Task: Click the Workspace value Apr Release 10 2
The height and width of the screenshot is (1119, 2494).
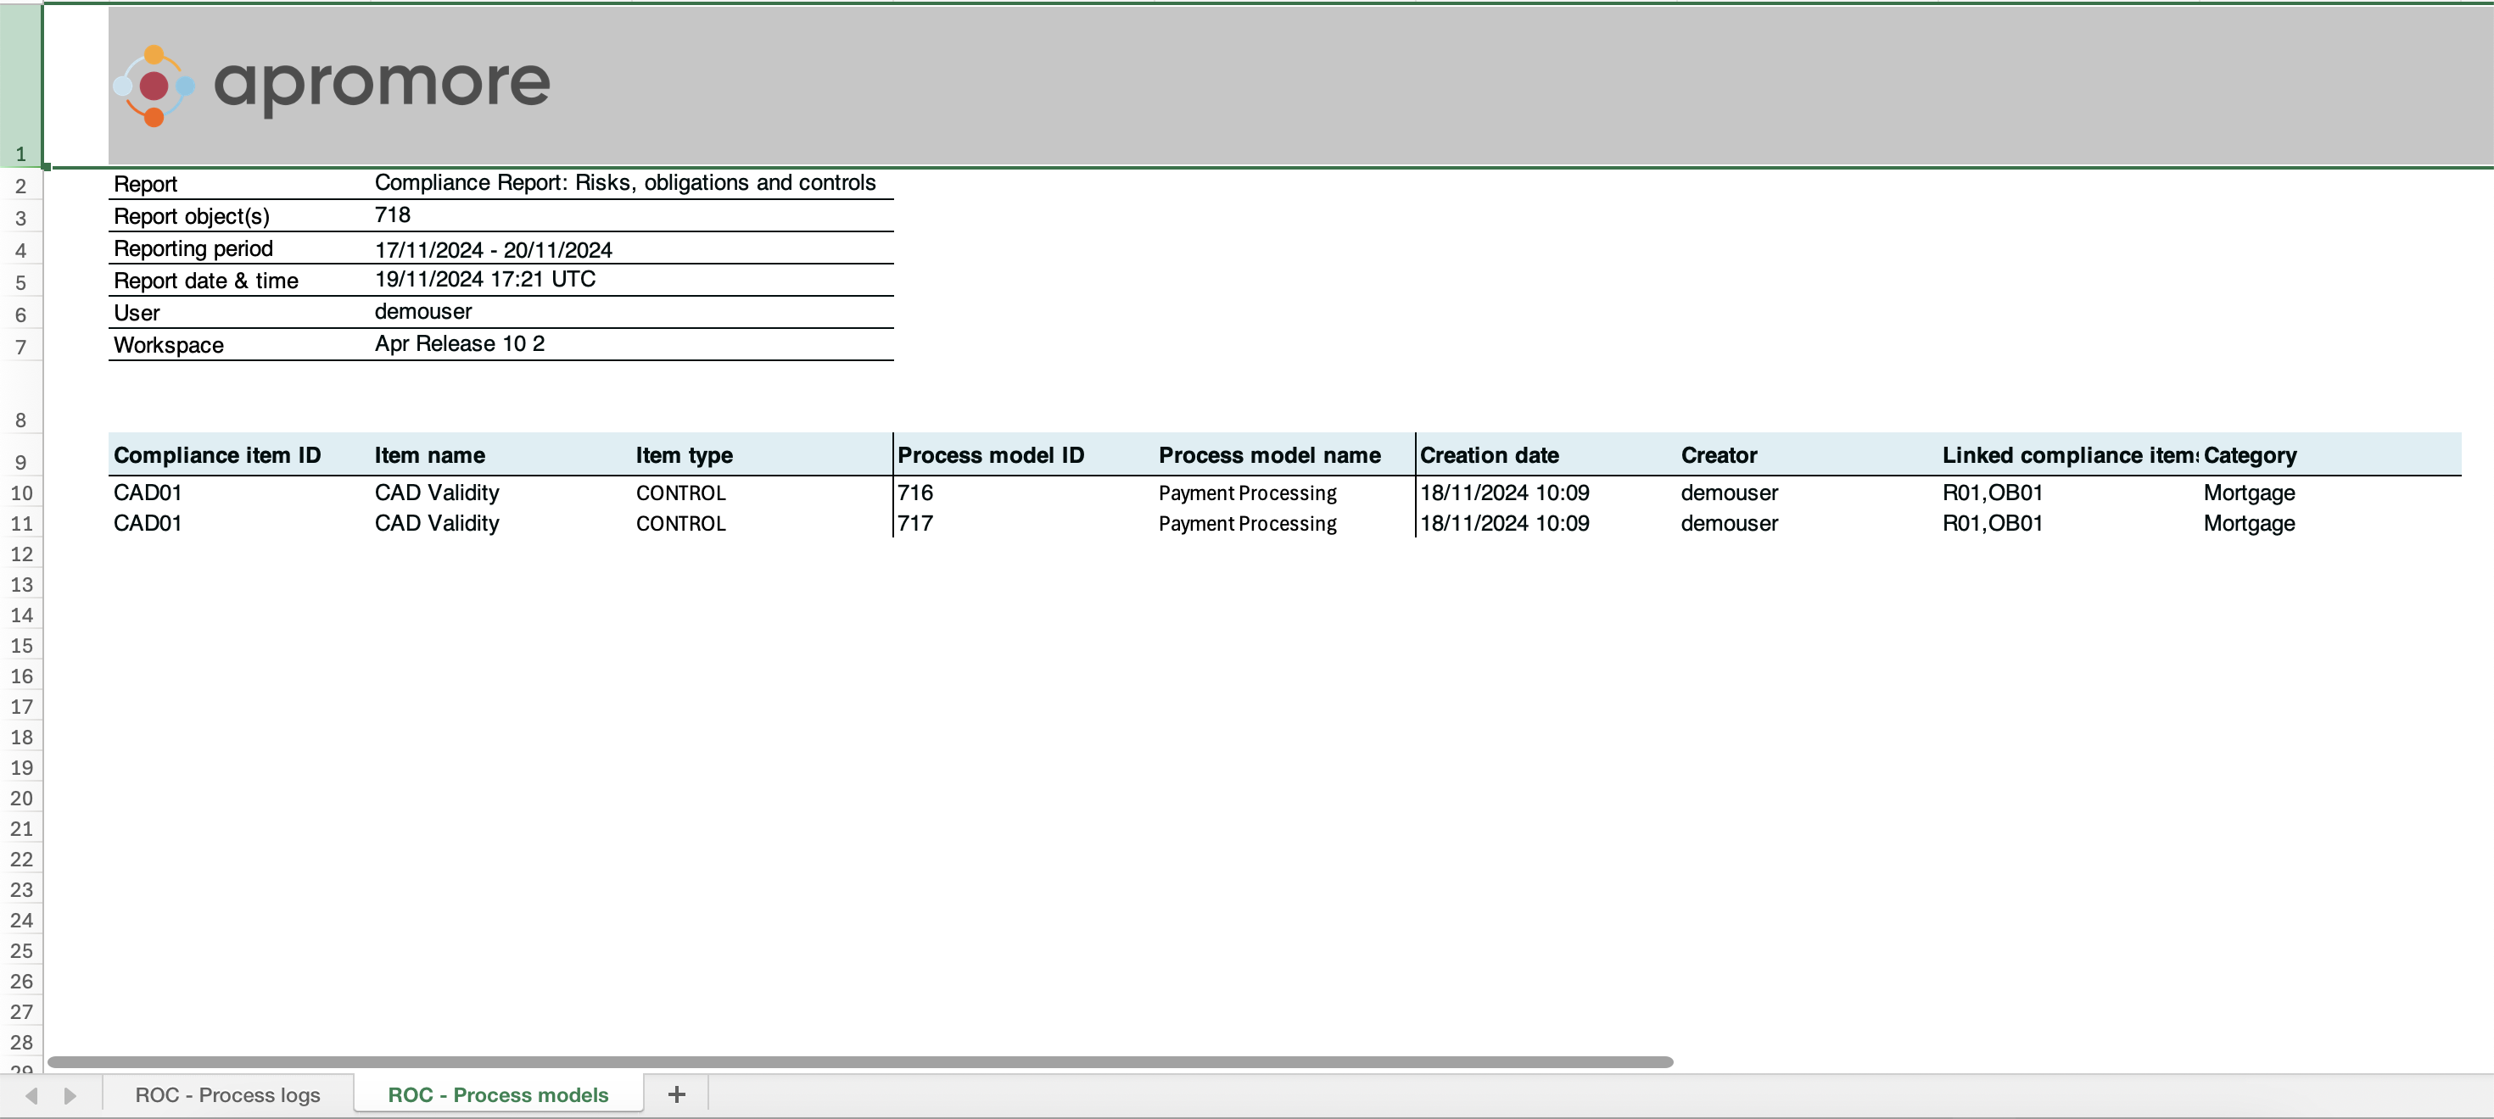Action: tap(460, 344)
